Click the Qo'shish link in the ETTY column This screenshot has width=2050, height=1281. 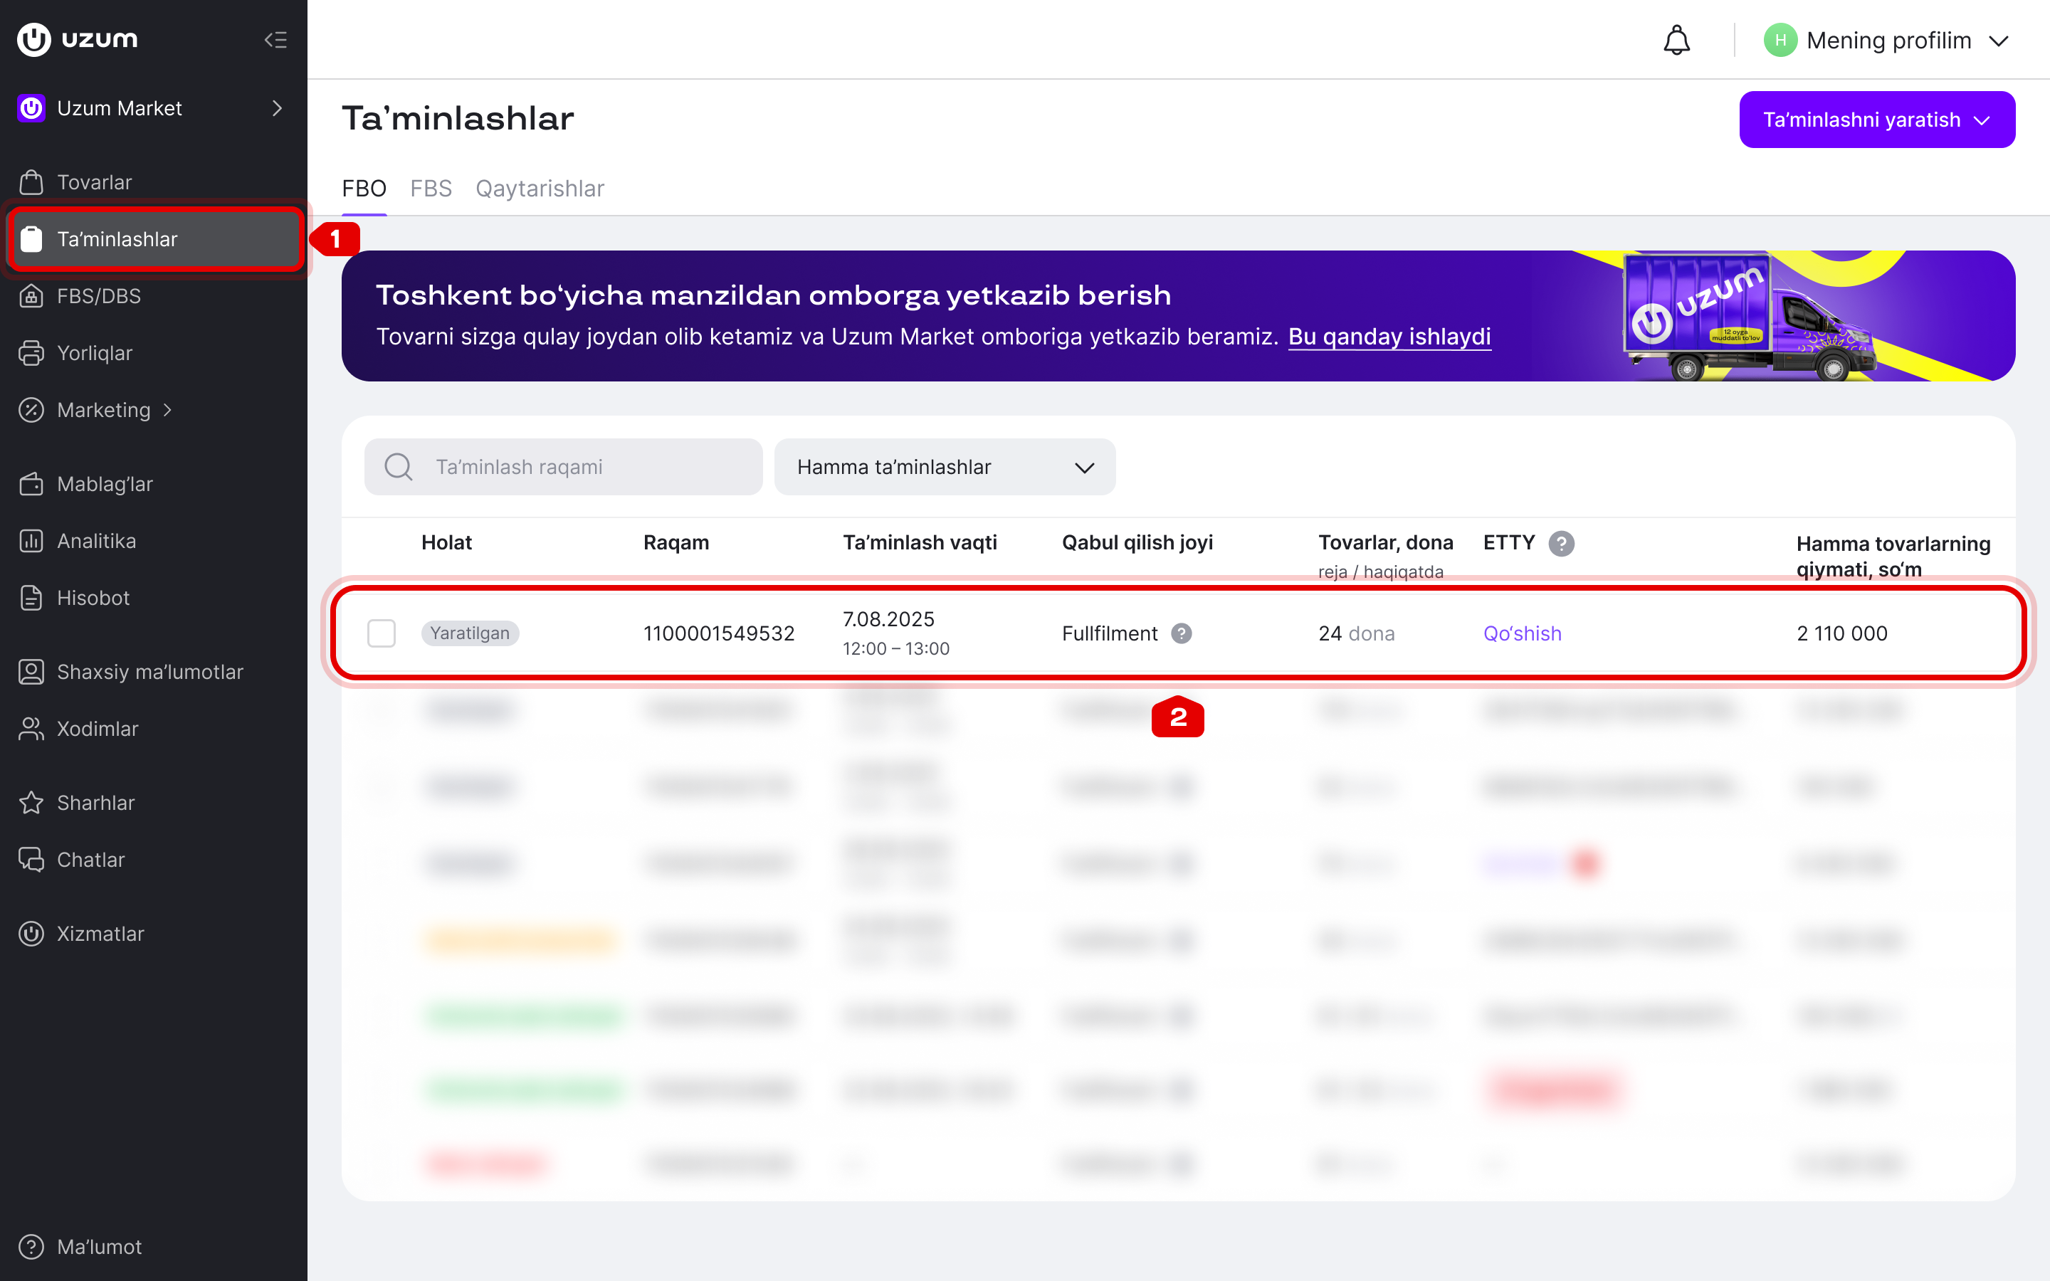(1523, 633)
